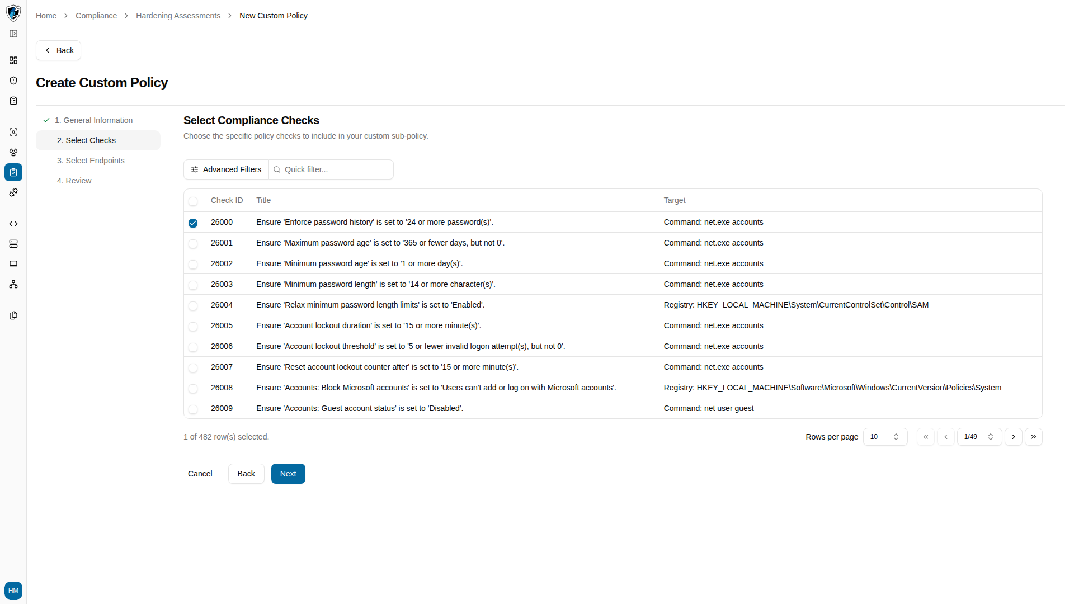Click the Cancel button
1074x604 pixels.
coord(200,474)
